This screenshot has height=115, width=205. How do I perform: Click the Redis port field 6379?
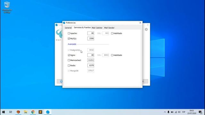tap(91, 65)
